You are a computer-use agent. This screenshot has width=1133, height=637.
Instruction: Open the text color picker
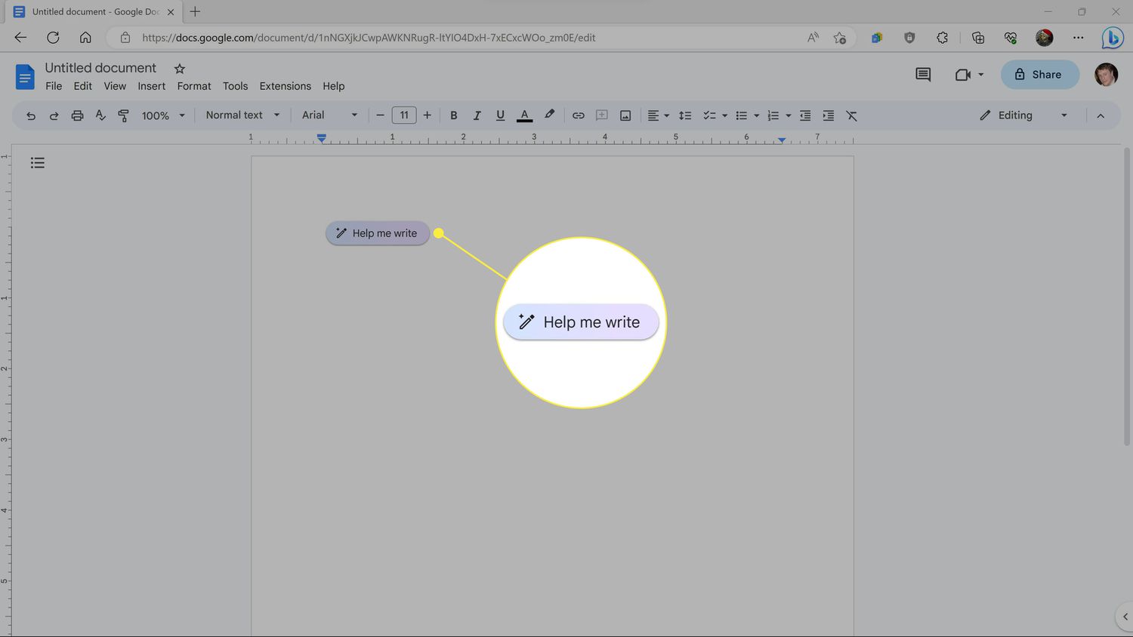(524, 115)
